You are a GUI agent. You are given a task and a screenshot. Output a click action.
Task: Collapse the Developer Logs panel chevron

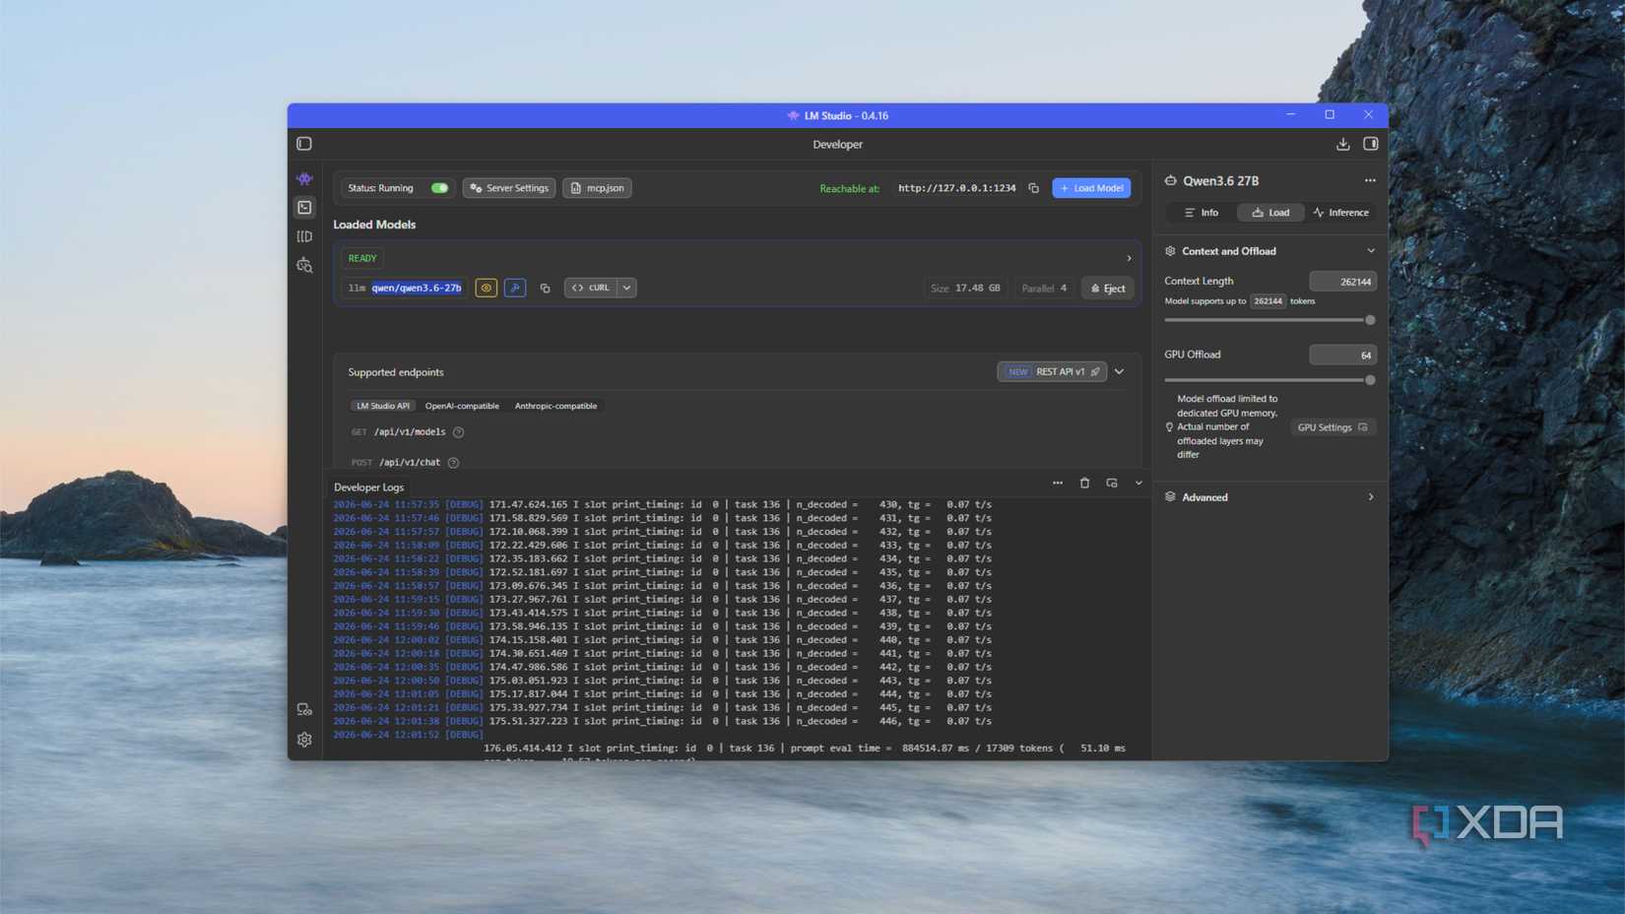(x=1138, y=483)
